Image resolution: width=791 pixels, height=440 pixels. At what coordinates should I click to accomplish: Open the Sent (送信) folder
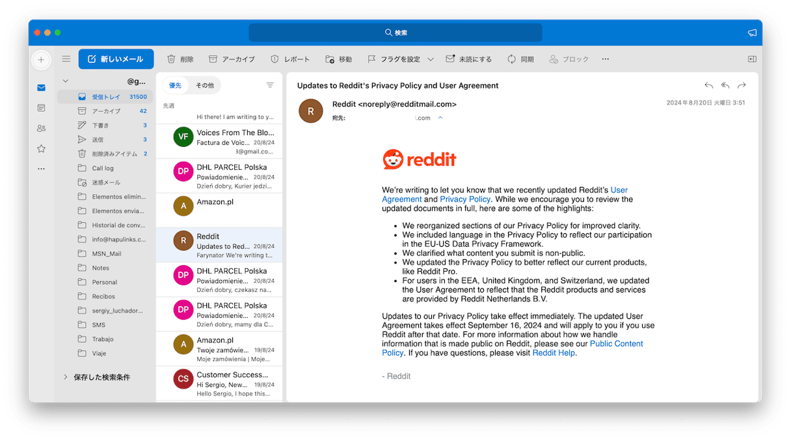pos(105,140)
